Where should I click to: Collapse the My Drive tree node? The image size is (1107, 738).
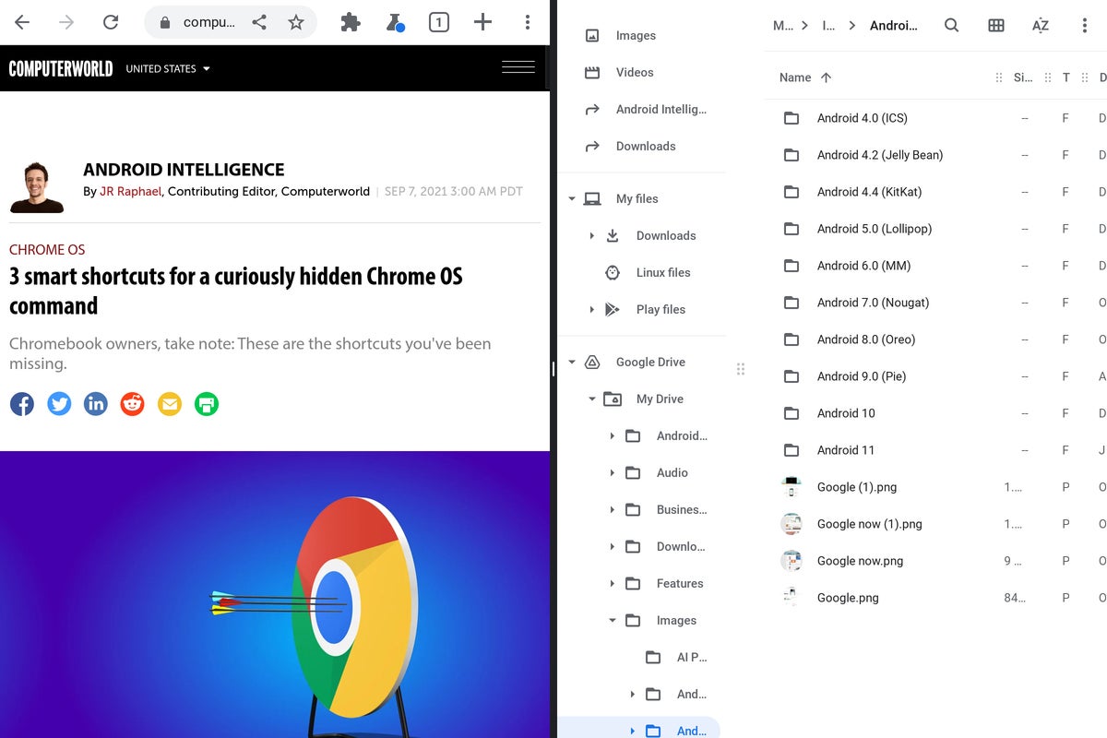pos(592,399)
